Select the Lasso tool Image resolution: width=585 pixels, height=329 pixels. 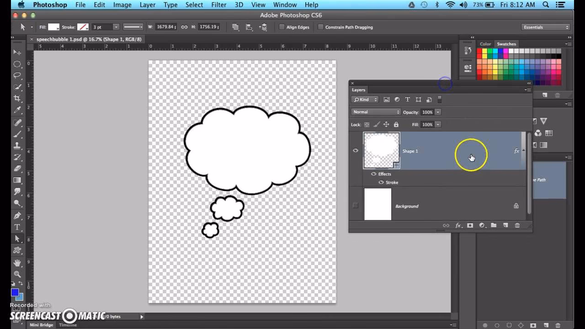pos(18,75)
